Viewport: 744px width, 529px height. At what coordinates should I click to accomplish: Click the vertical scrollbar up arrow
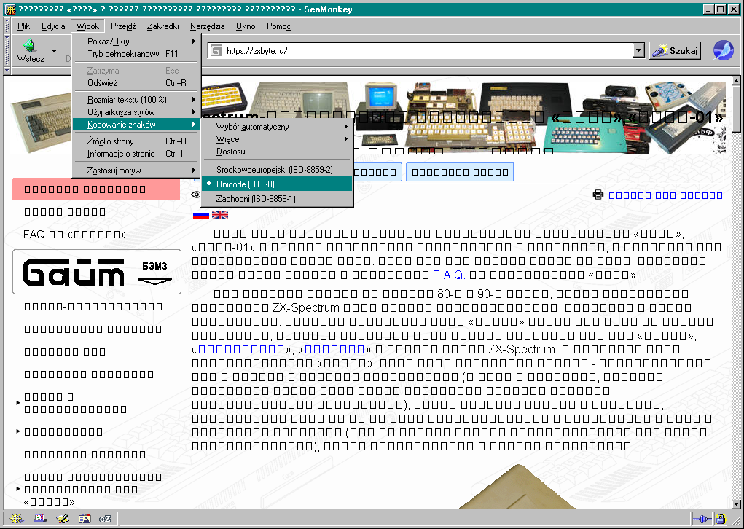point(736,81)
